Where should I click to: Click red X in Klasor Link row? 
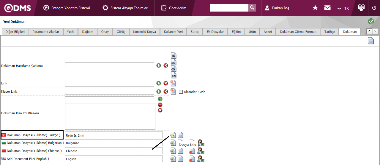(166, 92)
